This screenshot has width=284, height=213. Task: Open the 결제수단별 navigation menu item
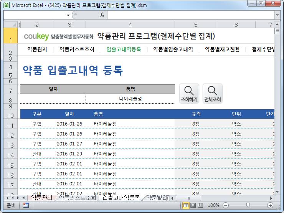(263, 49)
